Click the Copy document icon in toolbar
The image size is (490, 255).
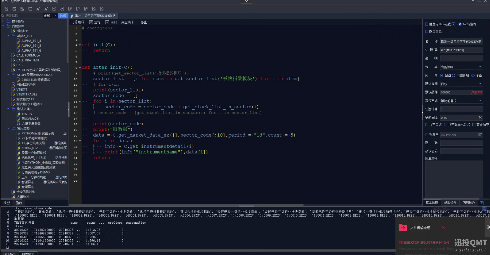click(30, 9)
